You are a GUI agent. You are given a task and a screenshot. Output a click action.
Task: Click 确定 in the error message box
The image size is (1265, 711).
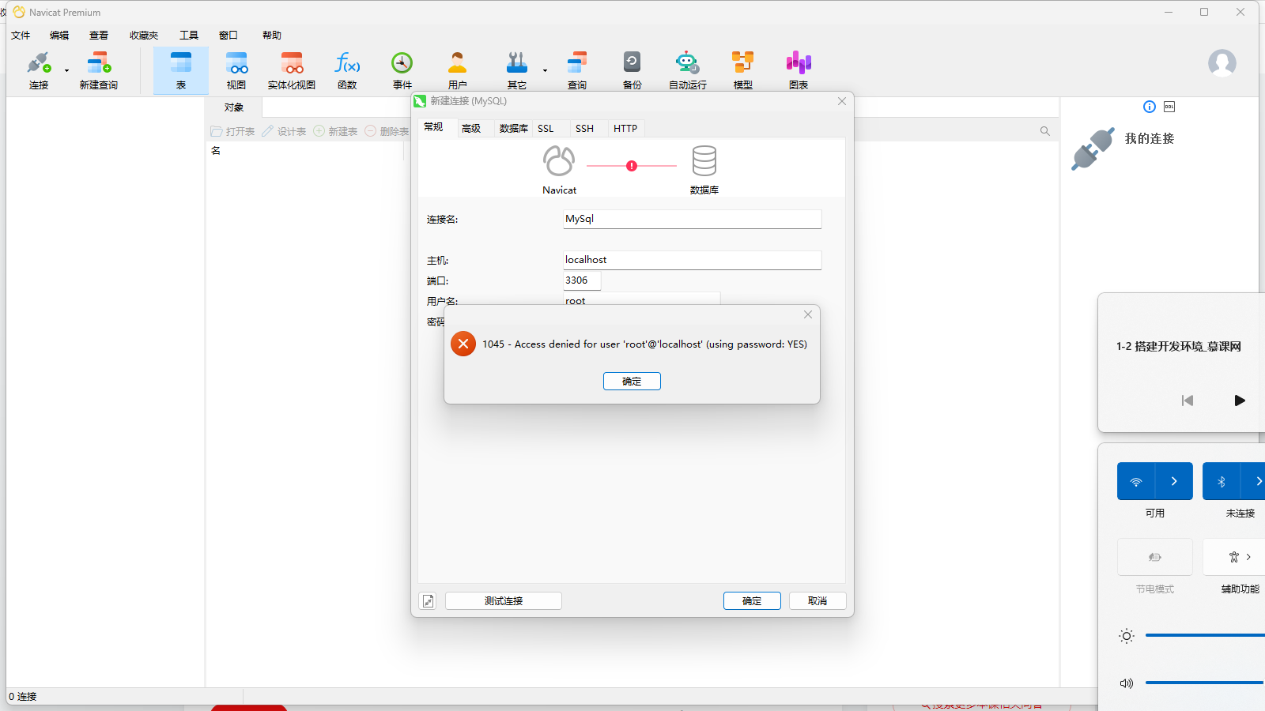point(632,381)
